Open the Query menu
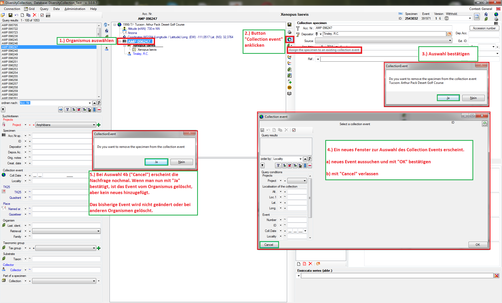This screenshot has width=502, height=303. point(44,9)
